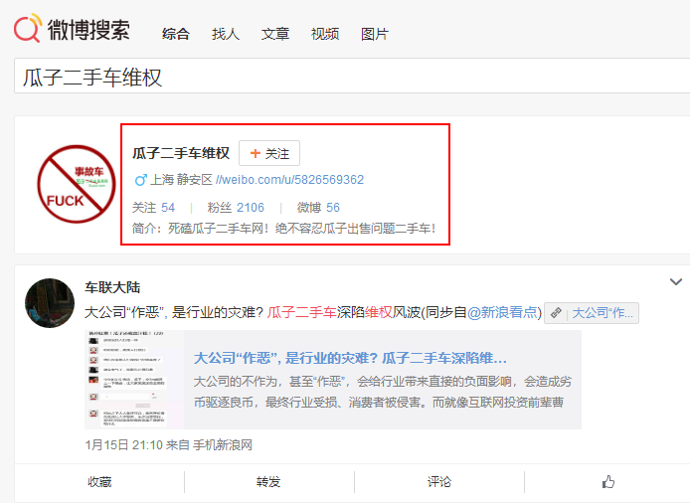Open the 车联大陆 author name
This screenshot has width=690, height=503.
(x=112, y=287)
